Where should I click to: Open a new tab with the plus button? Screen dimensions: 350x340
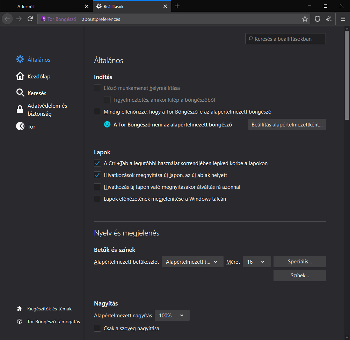177,6
